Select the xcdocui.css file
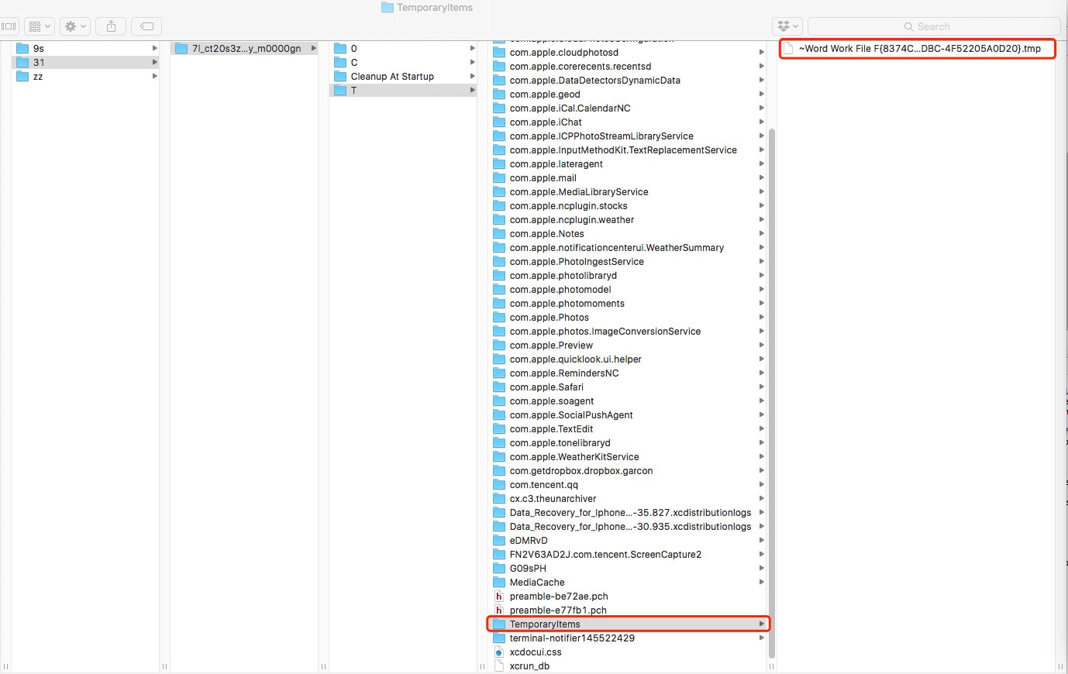 (x=535, y=652)
